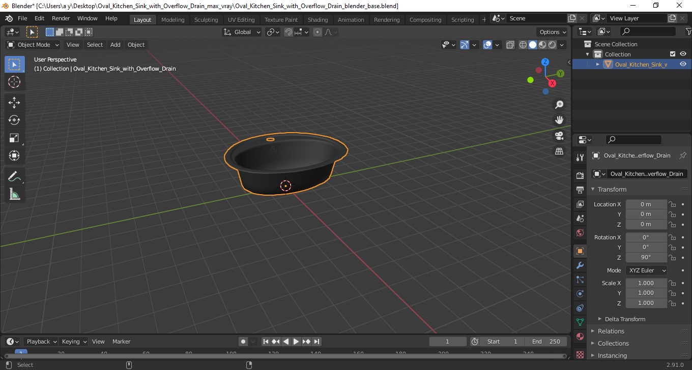Switch to the Shading workspace tab
This screenshot has height=370, width=692.
tap(318, 20)
